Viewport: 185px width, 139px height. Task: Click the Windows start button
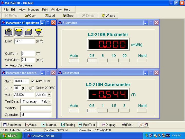[x=10, y=136]
